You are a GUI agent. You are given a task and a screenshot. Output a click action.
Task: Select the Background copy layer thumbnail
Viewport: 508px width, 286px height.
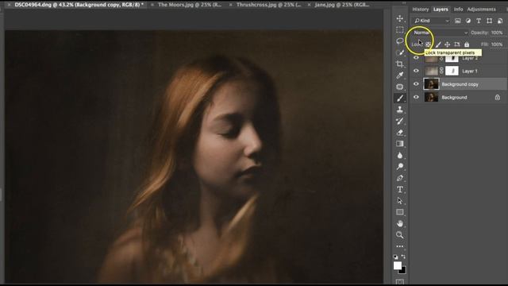[x=431, y=84]
